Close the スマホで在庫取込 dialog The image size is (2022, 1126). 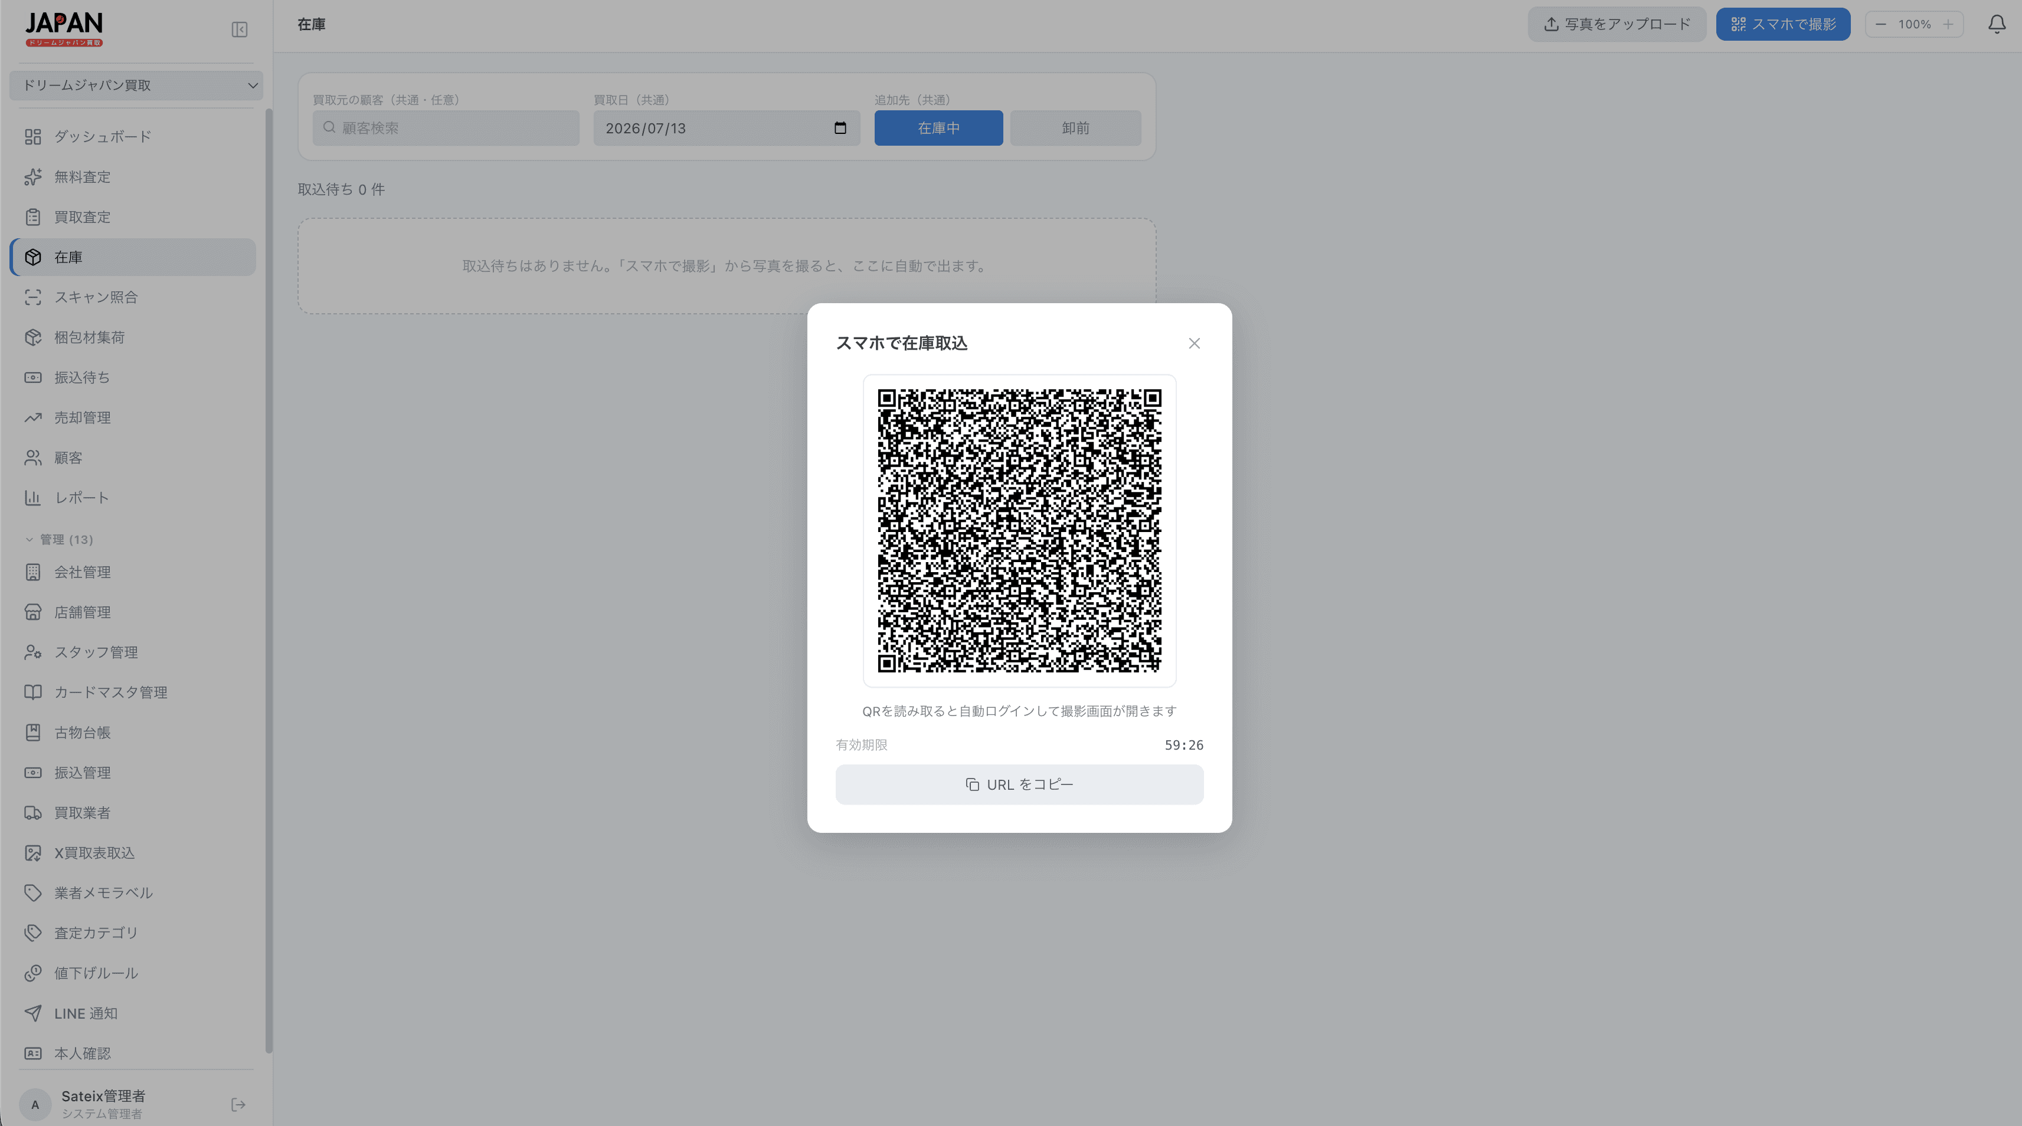[1194, 343]
